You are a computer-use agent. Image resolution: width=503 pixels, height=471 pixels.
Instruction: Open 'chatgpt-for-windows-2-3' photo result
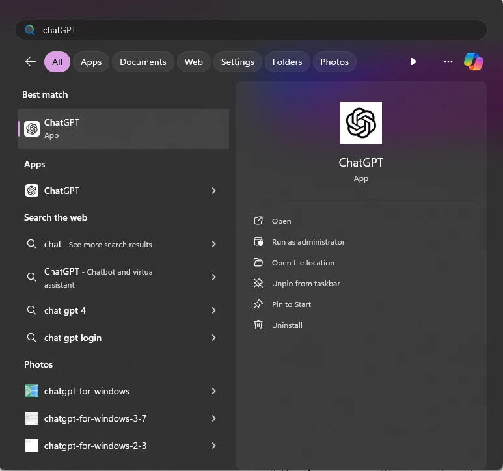coord(123,446)
